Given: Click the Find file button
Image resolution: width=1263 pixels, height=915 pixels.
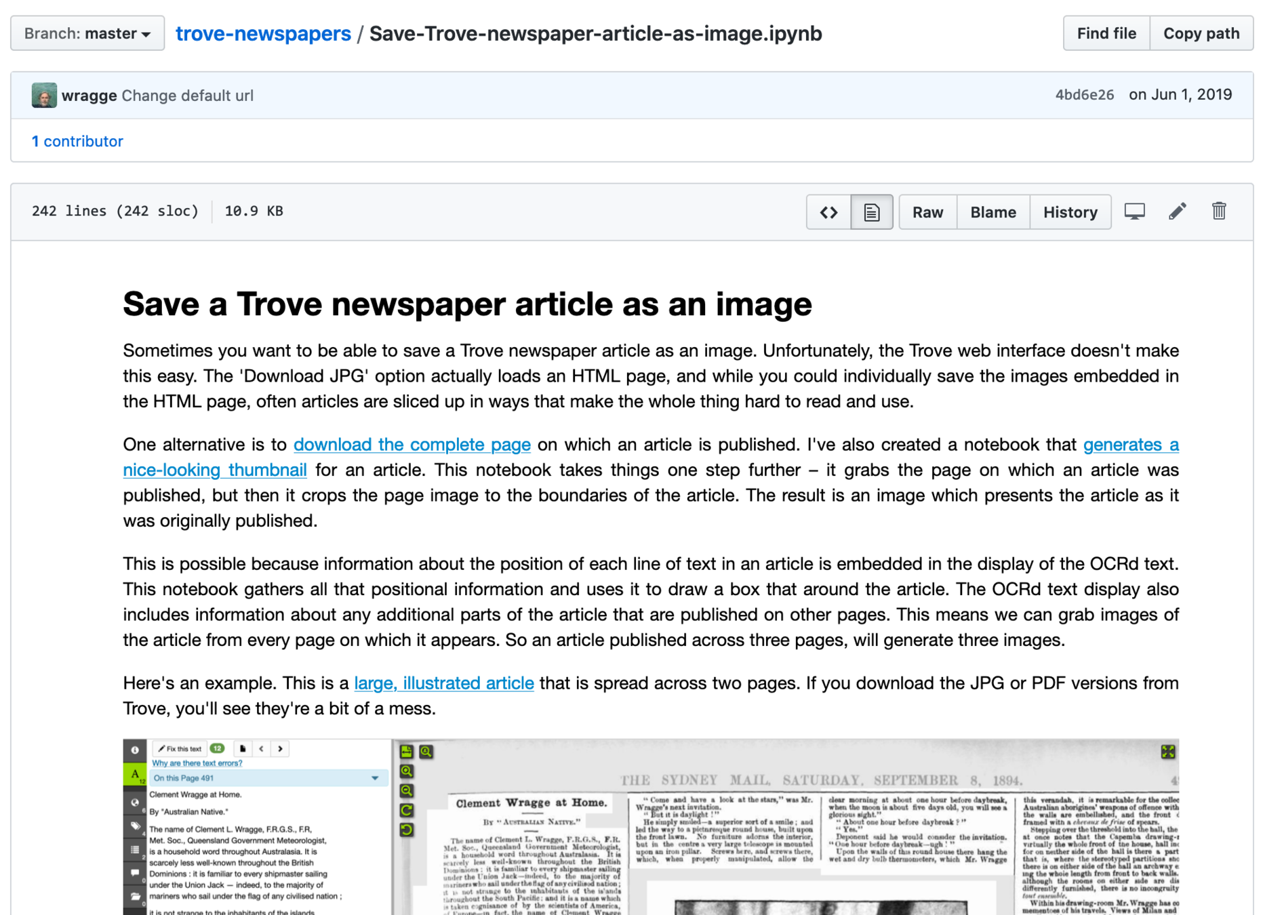Looking at the screenshot, I should 1106,33.
